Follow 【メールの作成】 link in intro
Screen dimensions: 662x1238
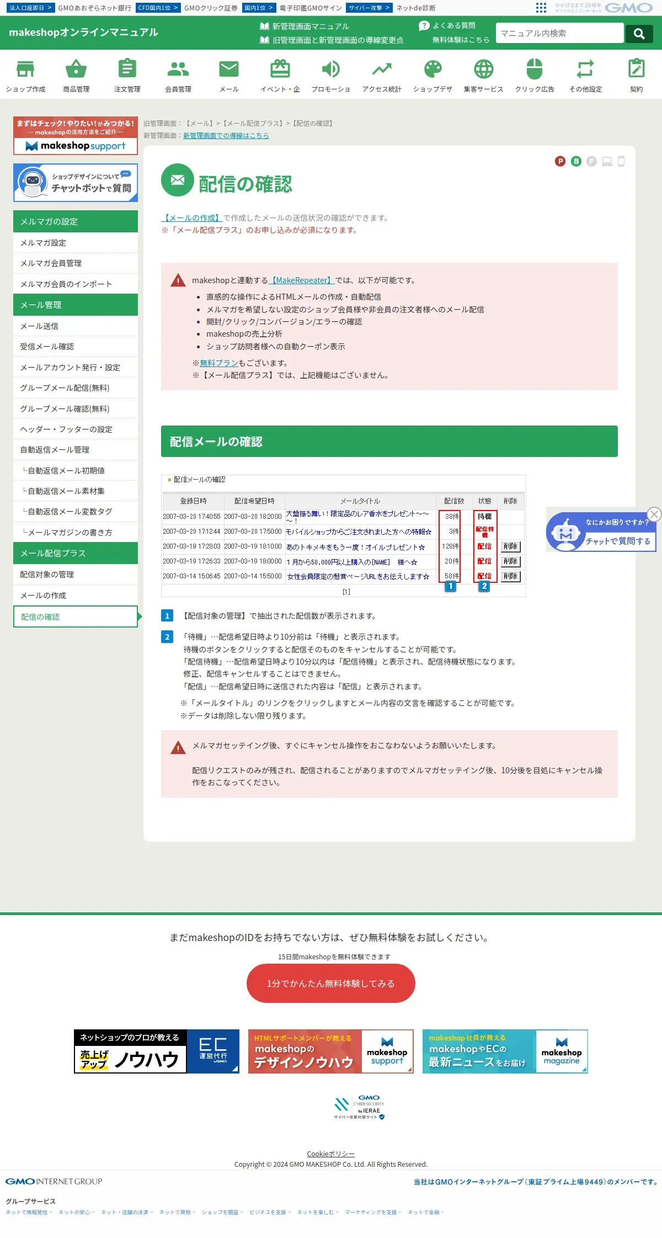point(192,218)
